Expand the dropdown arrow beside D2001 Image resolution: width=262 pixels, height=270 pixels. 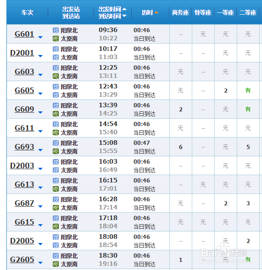coord(40,56)
